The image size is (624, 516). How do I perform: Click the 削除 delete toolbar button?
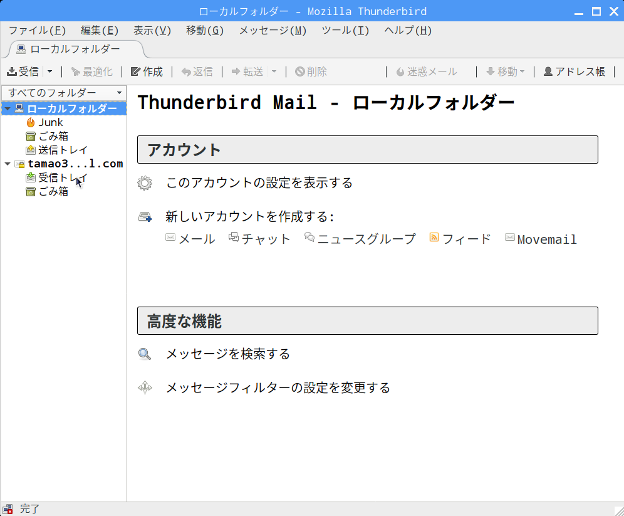[x=311, y=71]
